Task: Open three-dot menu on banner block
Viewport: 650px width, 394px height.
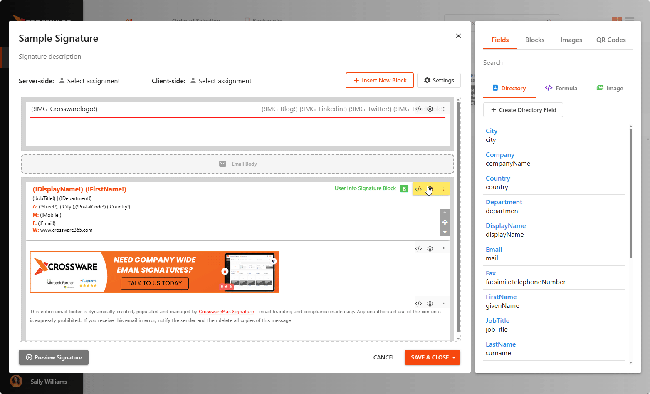Action: (x=444, y=249)
